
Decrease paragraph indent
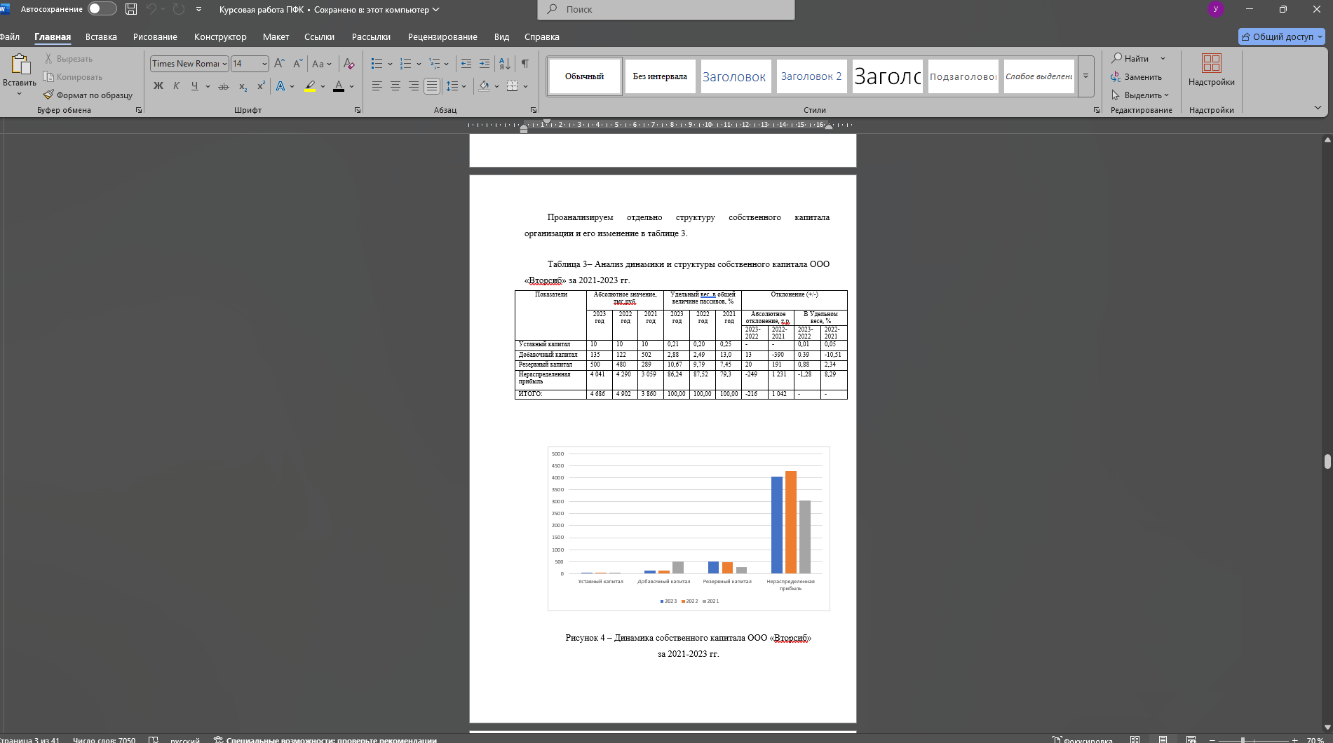click(x=466, y=64)
